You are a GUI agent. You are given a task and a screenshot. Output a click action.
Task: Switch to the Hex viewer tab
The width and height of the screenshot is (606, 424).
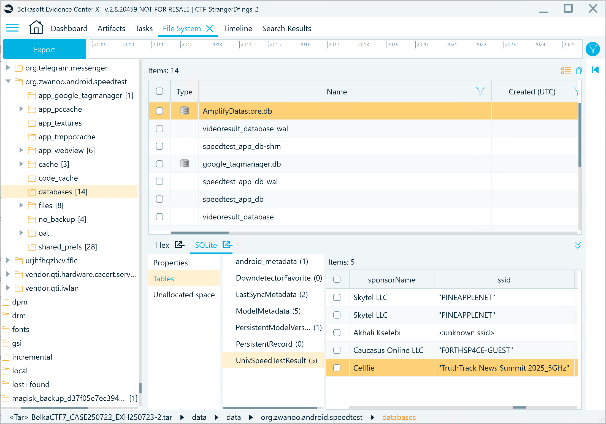tap(163, 245)
